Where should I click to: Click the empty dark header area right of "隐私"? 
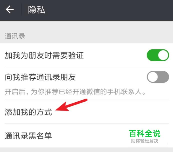coord(109,10)
